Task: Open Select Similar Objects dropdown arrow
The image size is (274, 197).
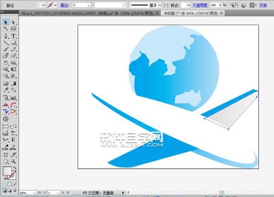Action: click(237, 5)
